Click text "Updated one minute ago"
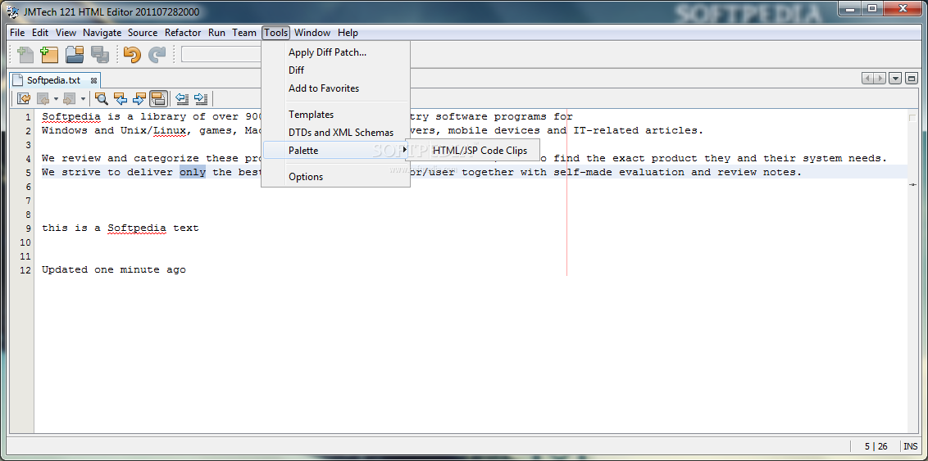 point(114,270)
